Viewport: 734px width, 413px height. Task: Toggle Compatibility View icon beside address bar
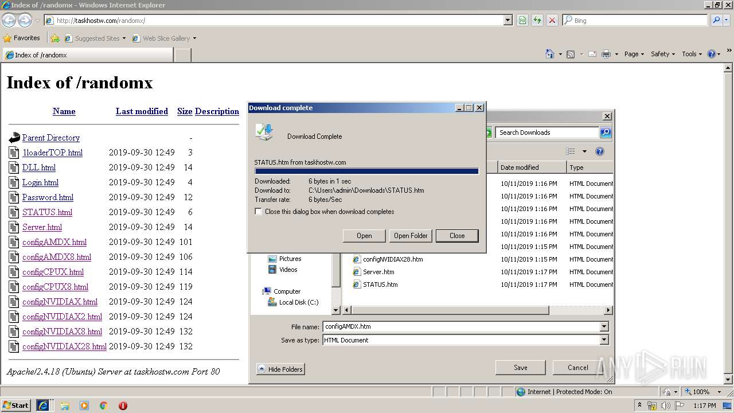pyautogui.click(x=522, y=20)
